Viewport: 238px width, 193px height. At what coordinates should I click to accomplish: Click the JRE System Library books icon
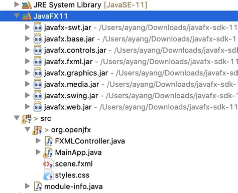pos(27,5)
